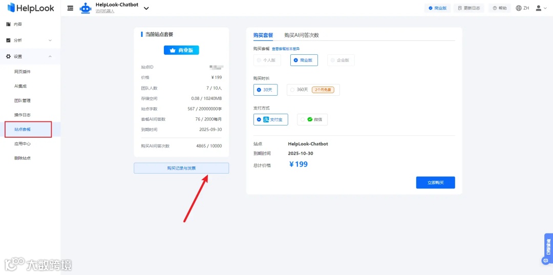Open the user account avatar menu

click(541, 8)
